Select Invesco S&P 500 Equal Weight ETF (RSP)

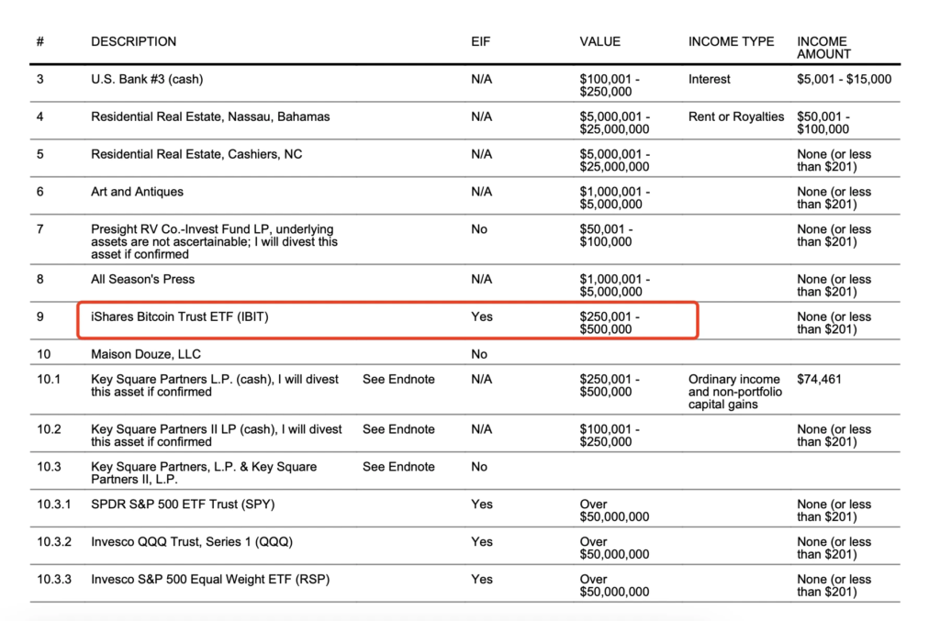210,580
